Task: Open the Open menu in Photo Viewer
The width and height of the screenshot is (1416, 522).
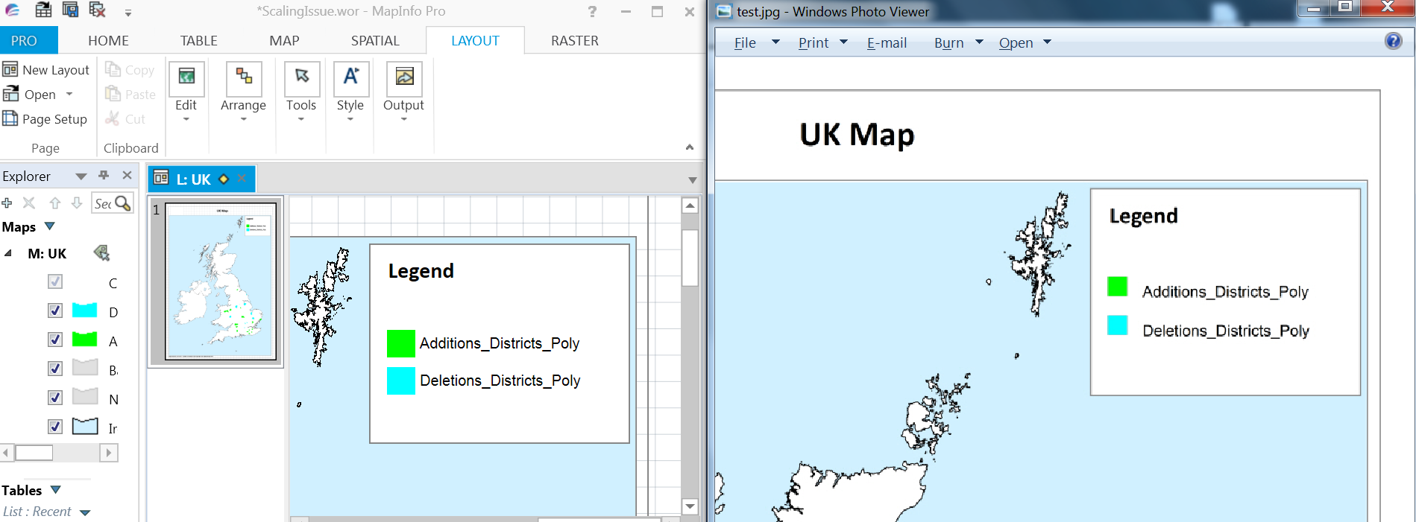Action: click(1016, 43)
